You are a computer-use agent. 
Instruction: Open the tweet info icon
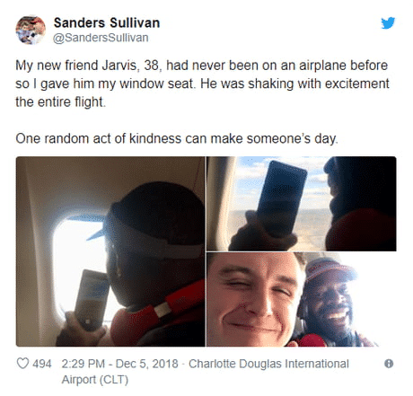[389, 364]
